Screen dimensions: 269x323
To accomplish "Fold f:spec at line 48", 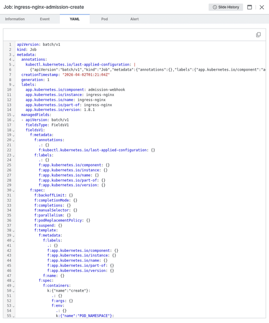I will pos(14,281).
